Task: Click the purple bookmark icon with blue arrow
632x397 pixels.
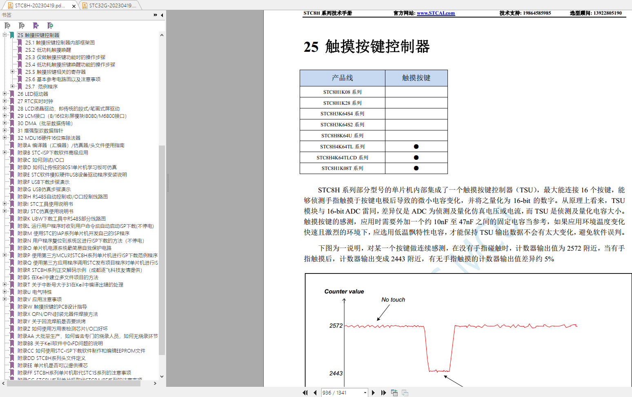Action: 36,26
